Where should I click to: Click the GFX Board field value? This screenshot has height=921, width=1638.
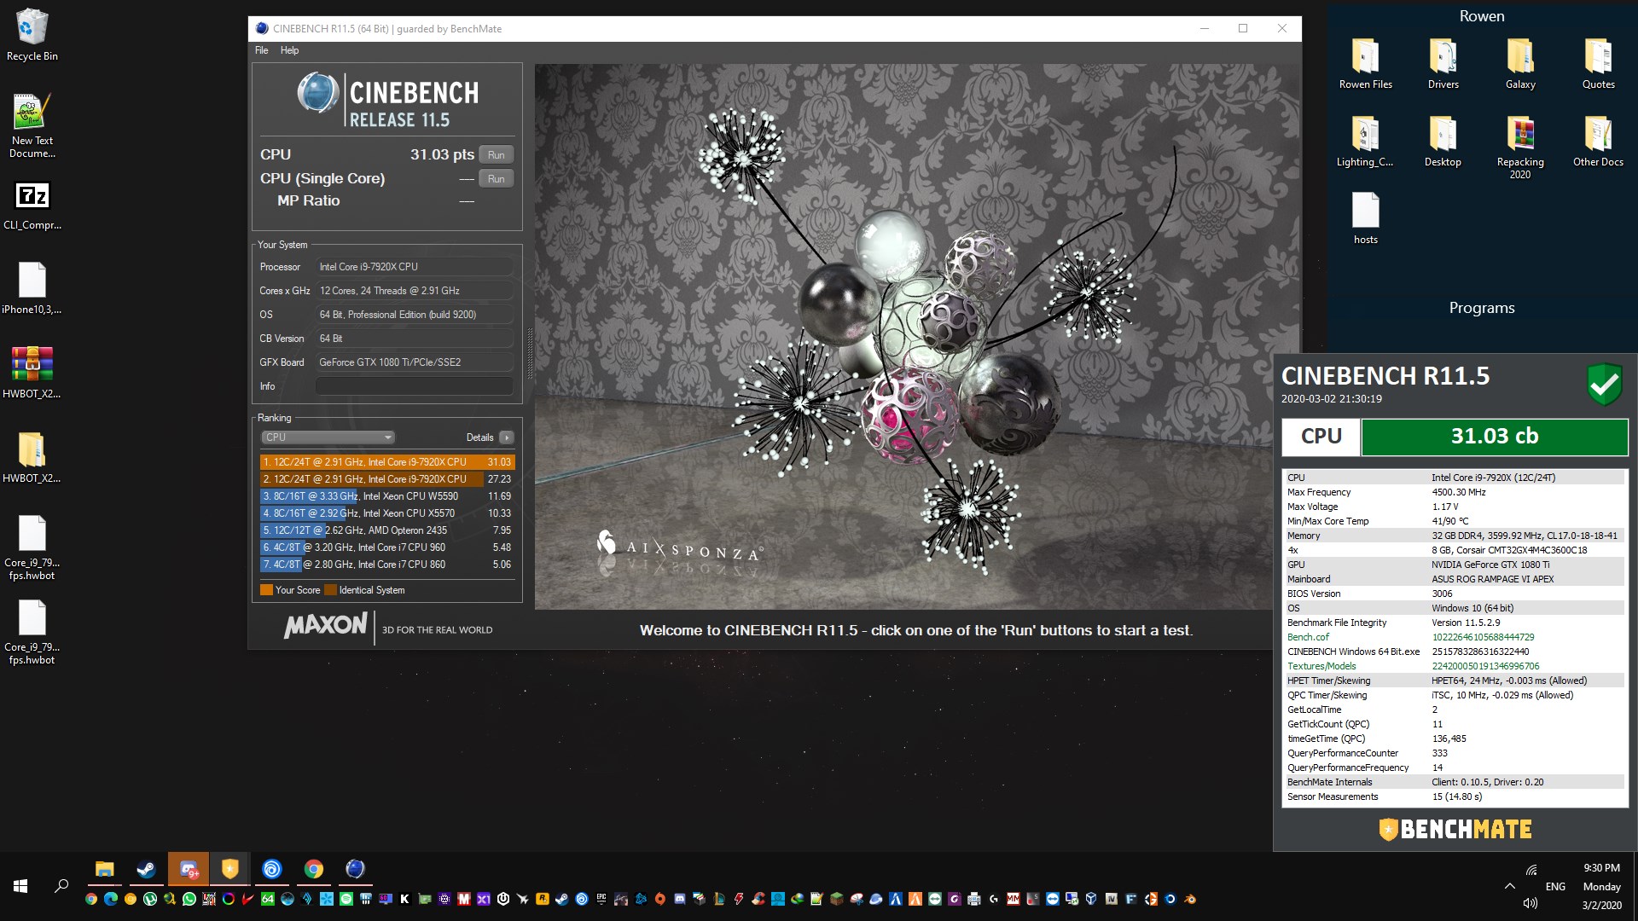pos(415,362)
